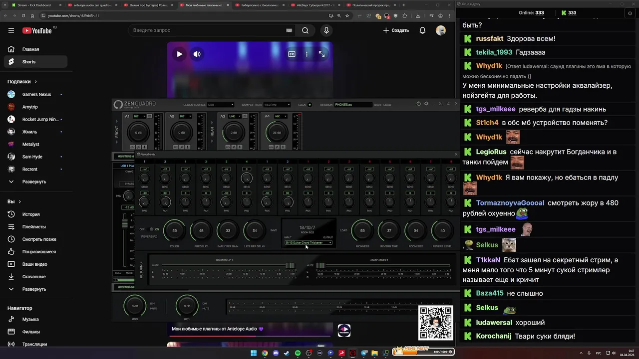This screenshot has height=359, width=639.
Task: Open Discord from the taskbar
Action: point(276,353)
